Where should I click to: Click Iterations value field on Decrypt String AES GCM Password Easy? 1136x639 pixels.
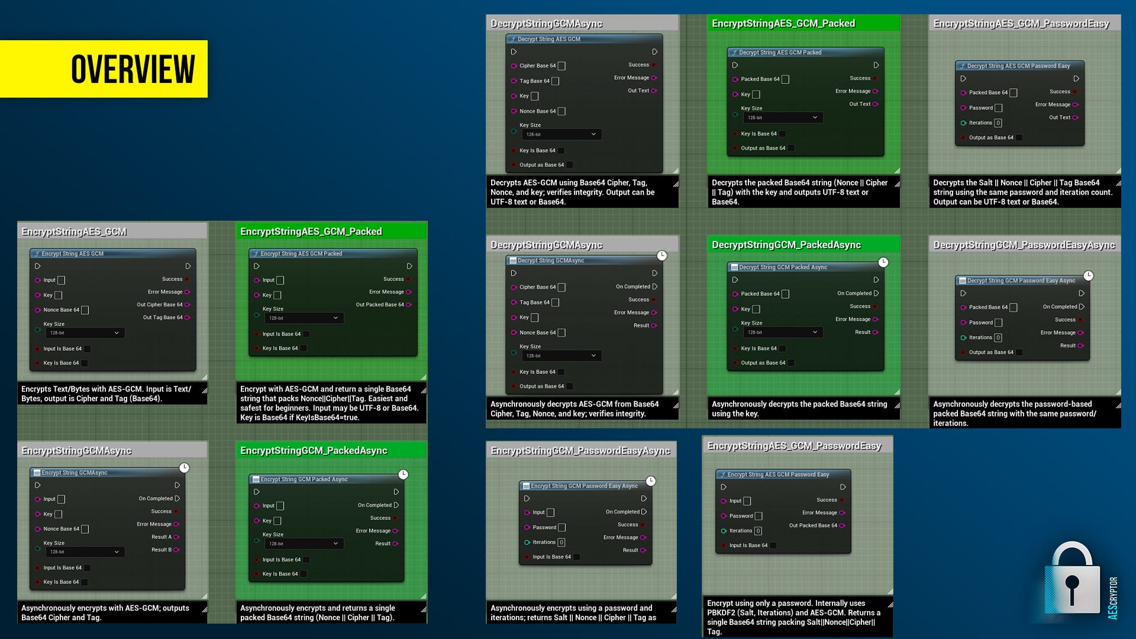click(x=998, y=123)
